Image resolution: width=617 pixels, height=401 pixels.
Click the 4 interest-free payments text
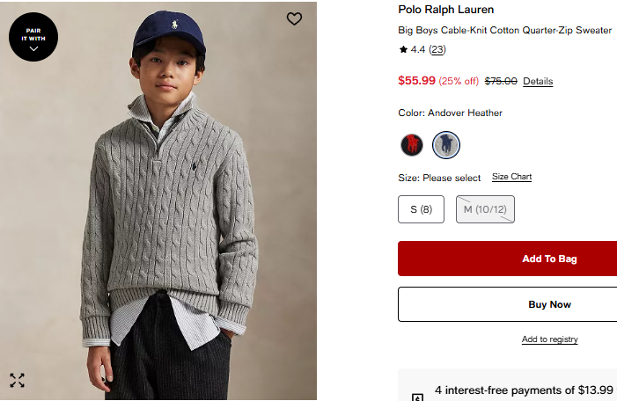[524, 390]
